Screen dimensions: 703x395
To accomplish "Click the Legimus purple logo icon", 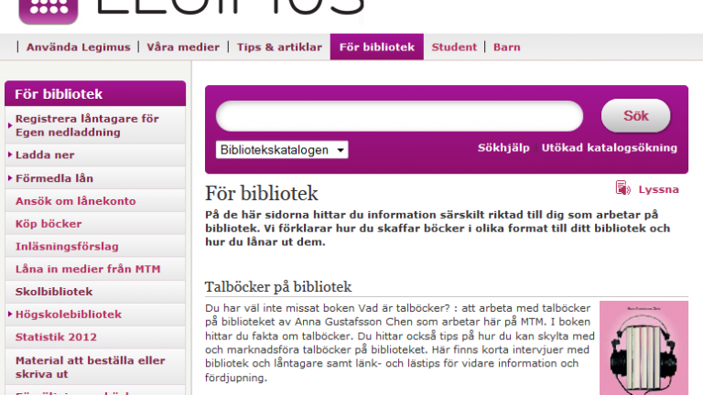I will pyautogui.click(x=49, y=11).
